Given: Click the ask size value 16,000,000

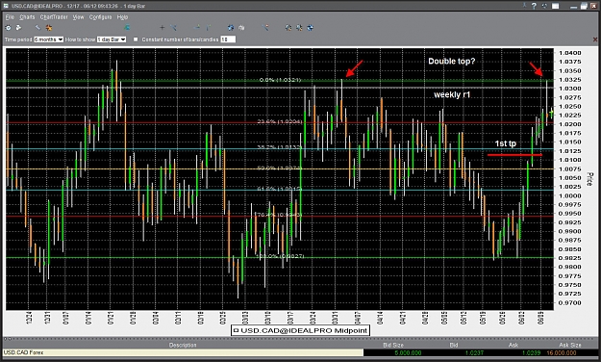Looking at the screenshot, I should [562, 352].
